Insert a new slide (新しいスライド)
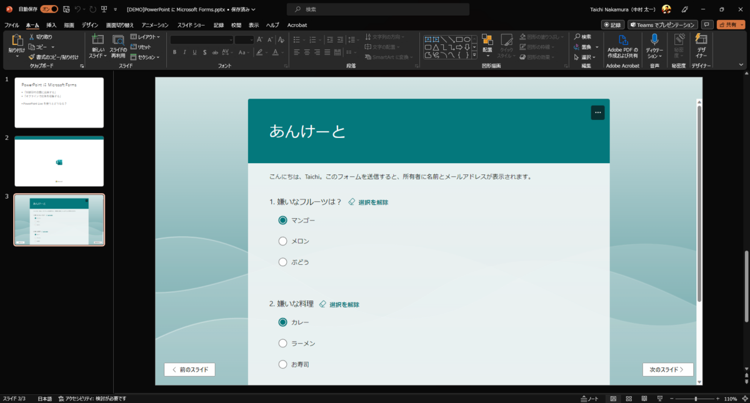The image size is (750, 403). click(97, 44)
